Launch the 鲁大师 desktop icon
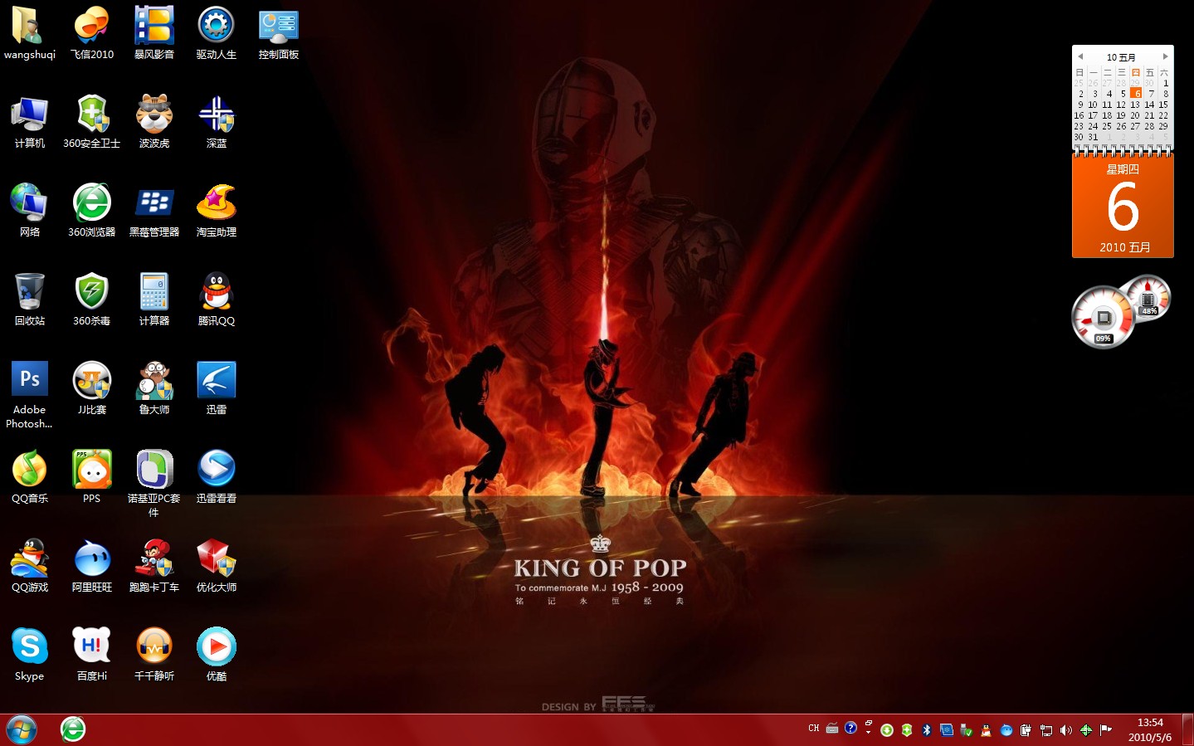This screenshot has width=1194, height=746. [154, 388]
